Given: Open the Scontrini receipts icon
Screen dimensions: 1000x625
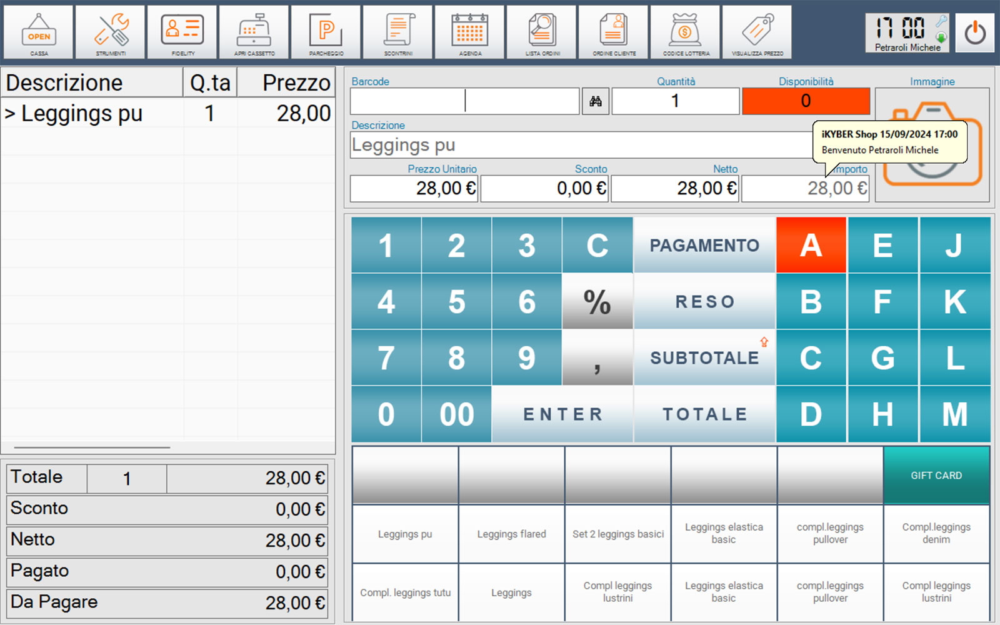Looking at the screenshot, I should point(398,32).
